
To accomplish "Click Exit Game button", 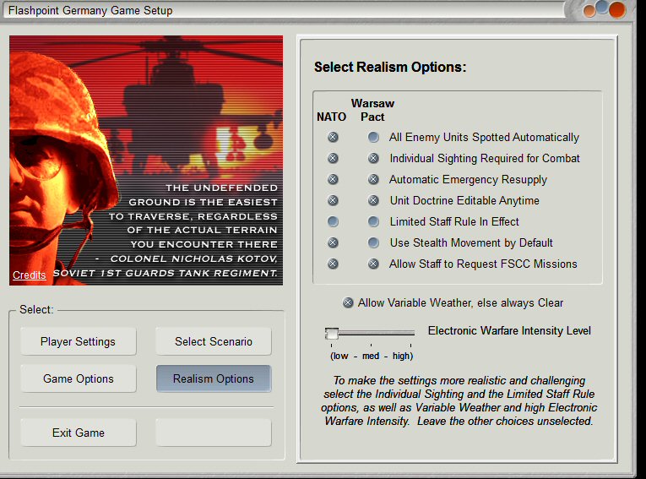I will click(79, 433).
